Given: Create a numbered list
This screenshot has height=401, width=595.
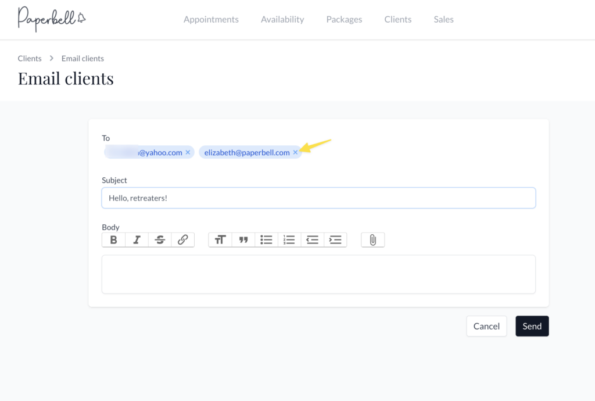Looking at the screenshot, I should [289, 240].
